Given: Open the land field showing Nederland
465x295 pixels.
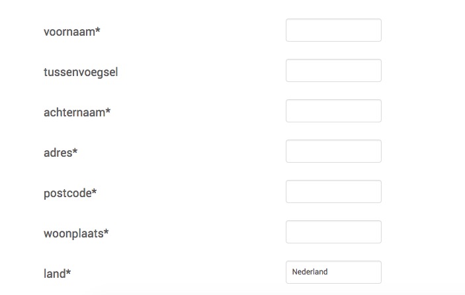Looking at the screenshot, I should click(333, 272).
